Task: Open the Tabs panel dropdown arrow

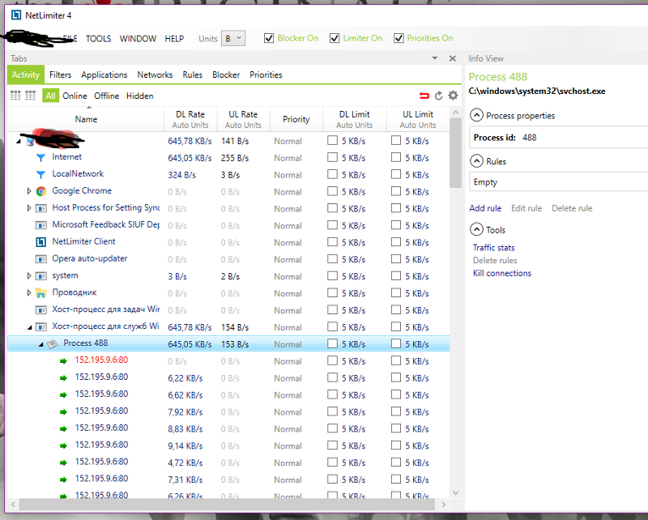Action: [435, 58]
